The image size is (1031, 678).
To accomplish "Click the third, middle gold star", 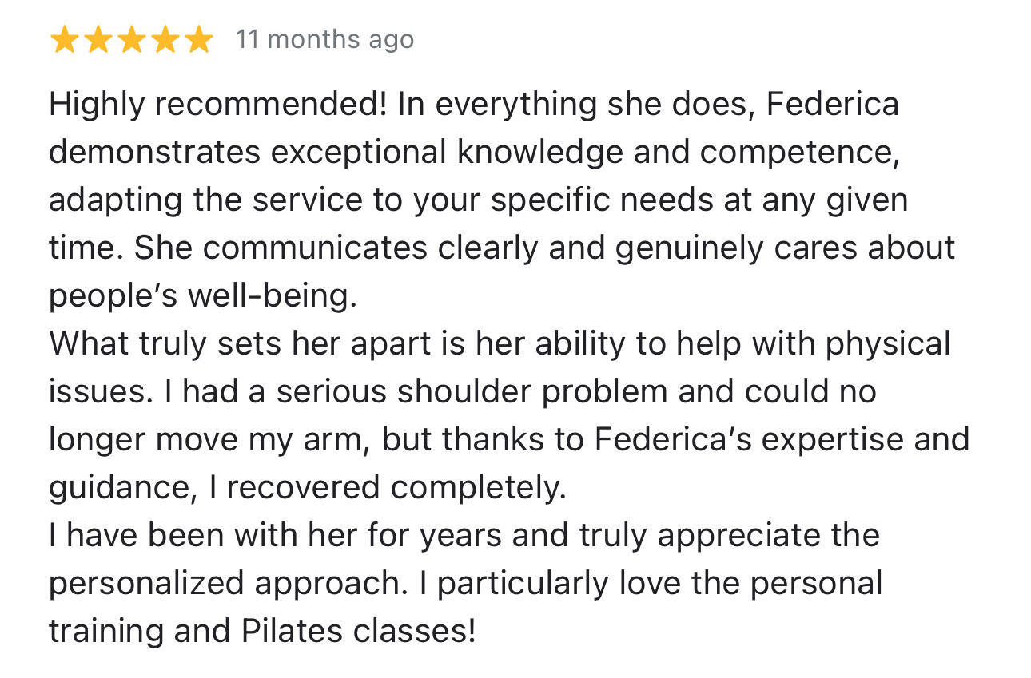I will 131,39.
